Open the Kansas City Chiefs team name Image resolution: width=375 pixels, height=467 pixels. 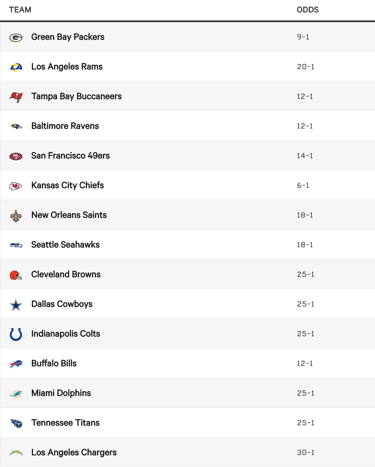(67, 185)
